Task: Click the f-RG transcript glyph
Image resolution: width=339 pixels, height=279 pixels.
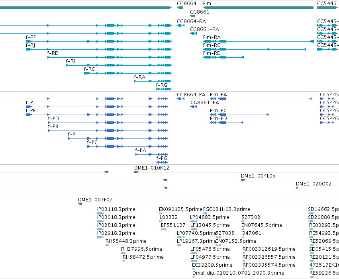Action: click(x=164, y=89)
